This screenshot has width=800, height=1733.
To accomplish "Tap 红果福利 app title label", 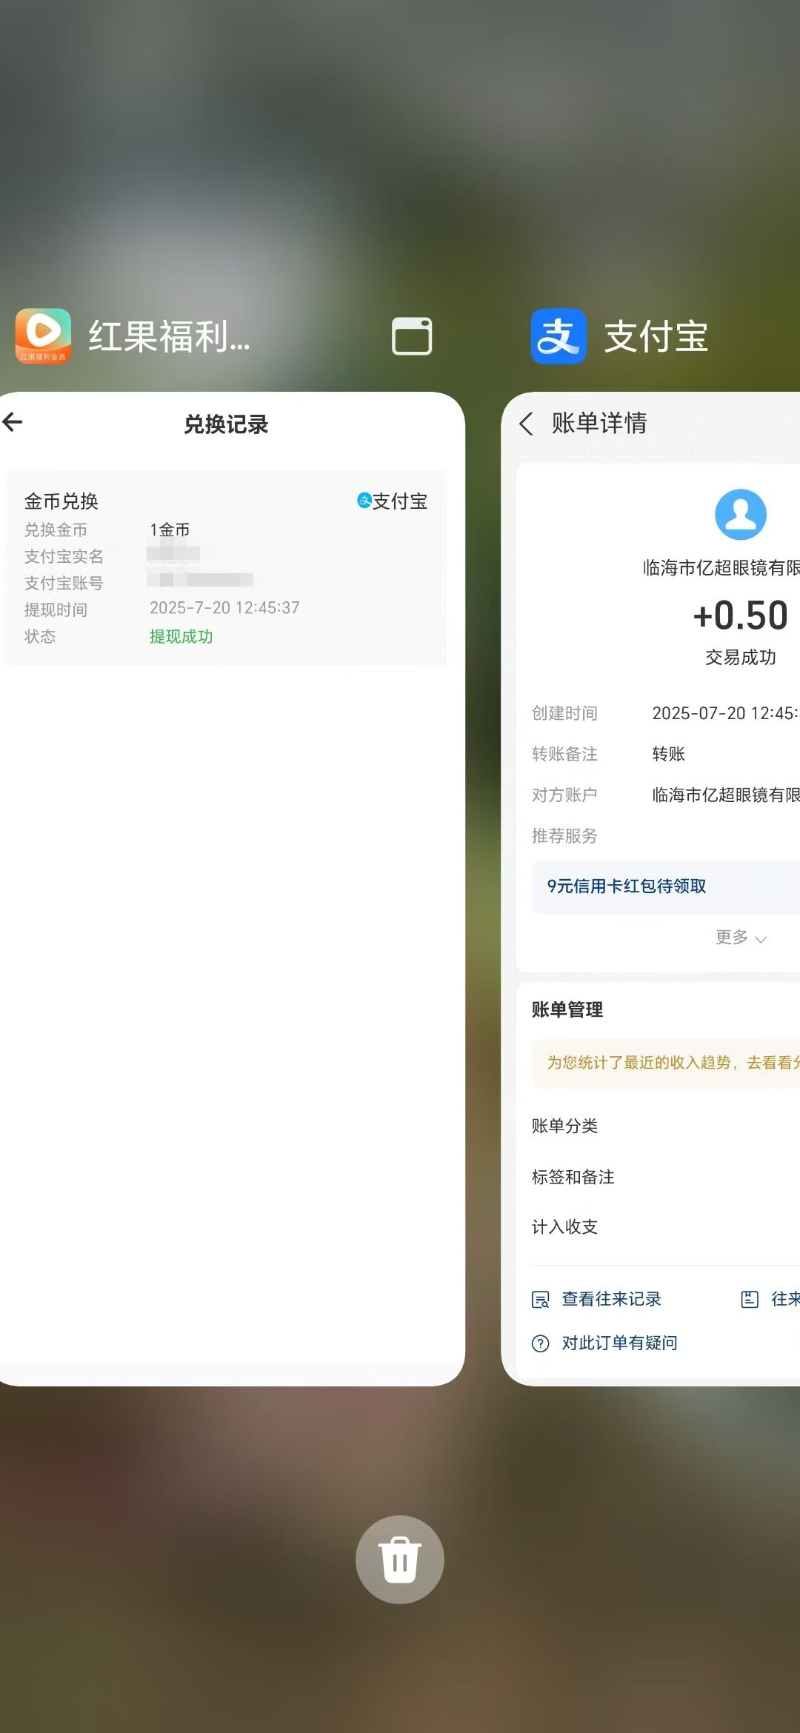I will coord(170,337).
